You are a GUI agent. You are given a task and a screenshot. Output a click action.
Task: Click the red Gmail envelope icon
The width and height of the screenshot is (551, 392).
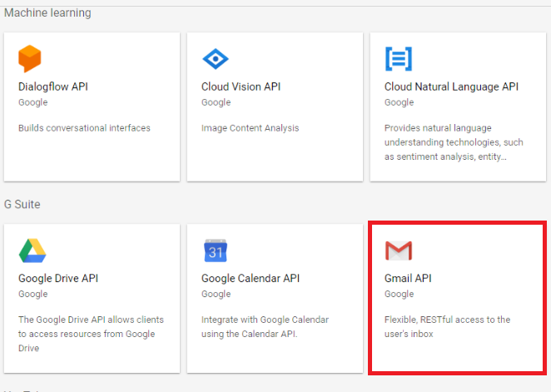tap(399, 251)
